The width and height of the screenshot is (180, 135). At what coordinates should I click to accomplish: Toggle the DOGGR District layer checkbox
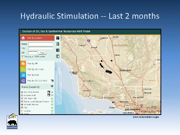(22, 104)
